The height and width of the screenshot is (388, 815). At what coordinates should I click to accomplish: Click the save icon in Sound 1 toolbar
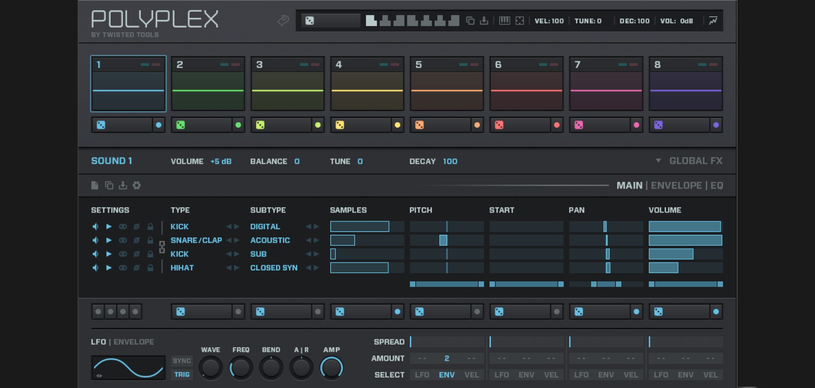click(x=123, y=185)
